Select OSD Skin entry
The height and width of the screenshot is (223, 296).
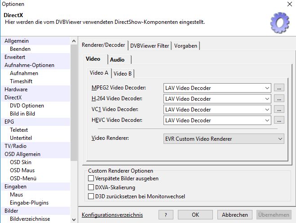(x=35, y=162)
